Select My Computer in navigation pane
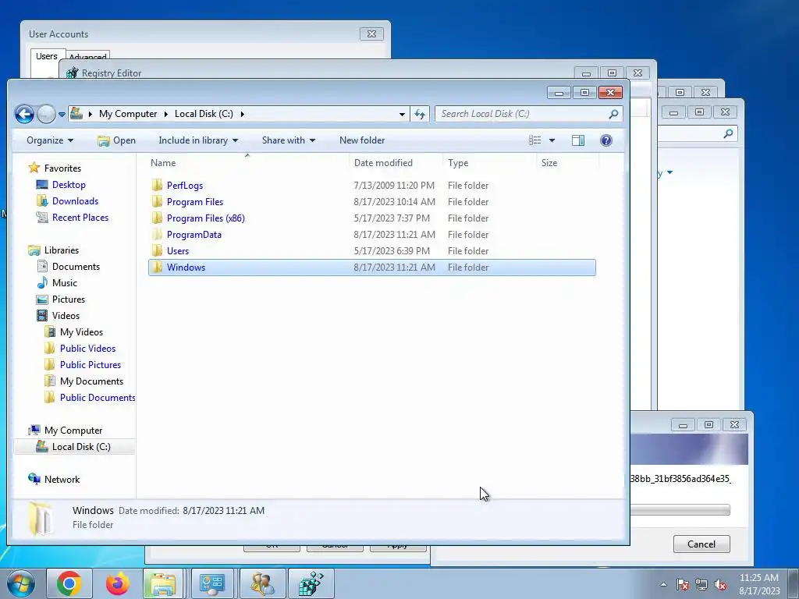 click(73, 431)
